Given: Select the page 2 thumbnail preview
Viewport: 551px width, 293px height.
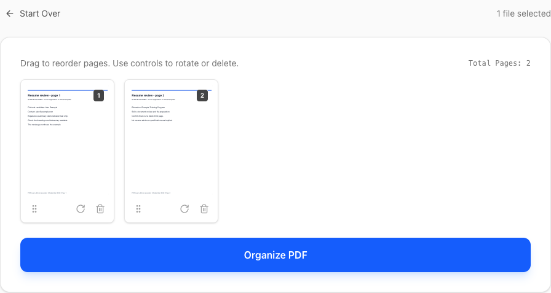Looking at the screenshot, I should 171,142.
